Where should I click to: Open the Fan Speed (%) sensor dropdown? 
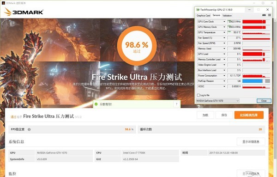click(224, 38)
